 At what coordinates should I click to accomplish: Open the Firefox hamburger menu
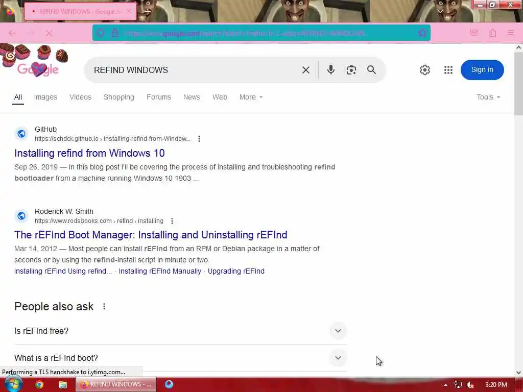click(x=510, y=33)
